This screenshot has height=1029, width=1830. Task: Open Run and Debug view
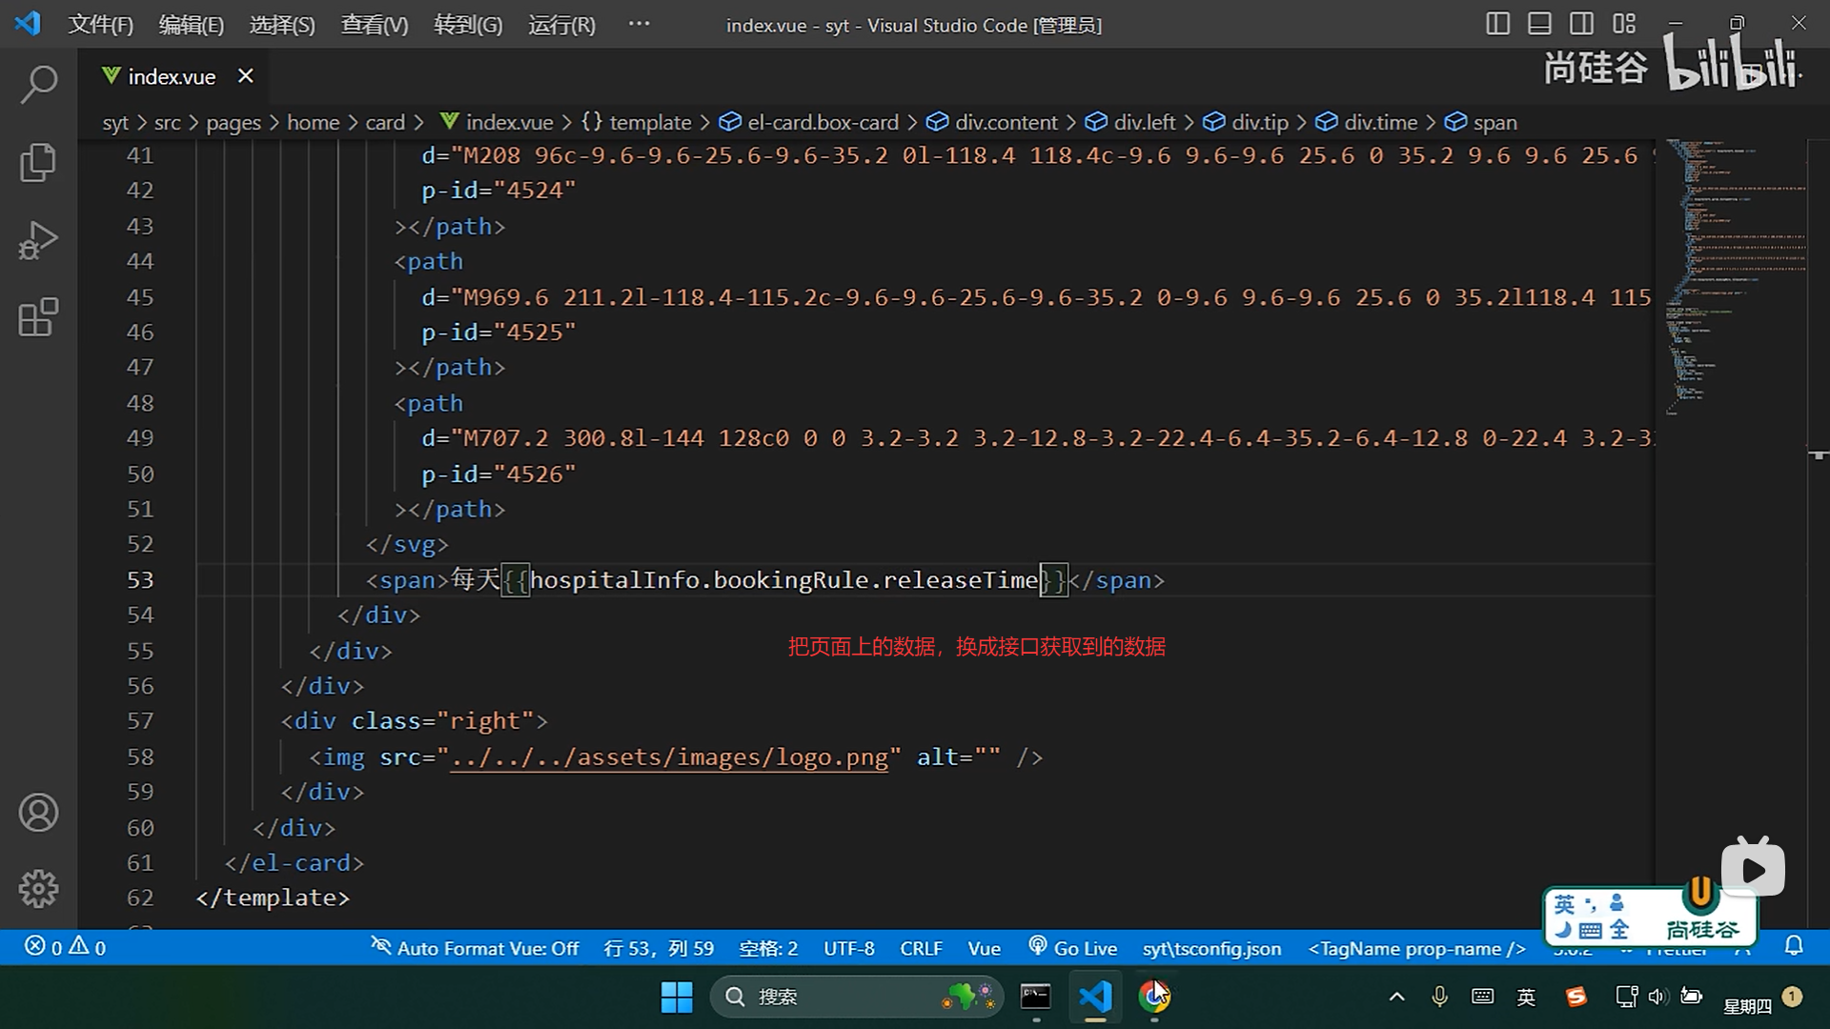pyautogui.click(x=38, y=240)
